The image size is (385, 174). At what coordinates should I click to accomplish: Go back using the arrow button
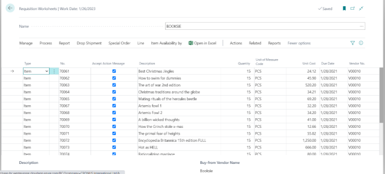[x=10, y=8]
